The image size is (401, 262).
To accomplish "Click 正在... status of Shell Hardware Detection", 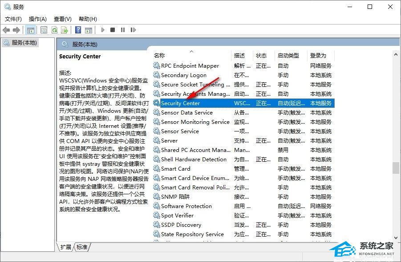I will [x=263, y=160].
